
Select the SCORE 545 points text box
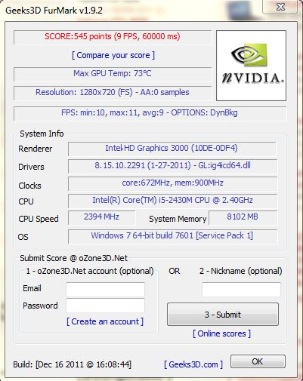113,37
